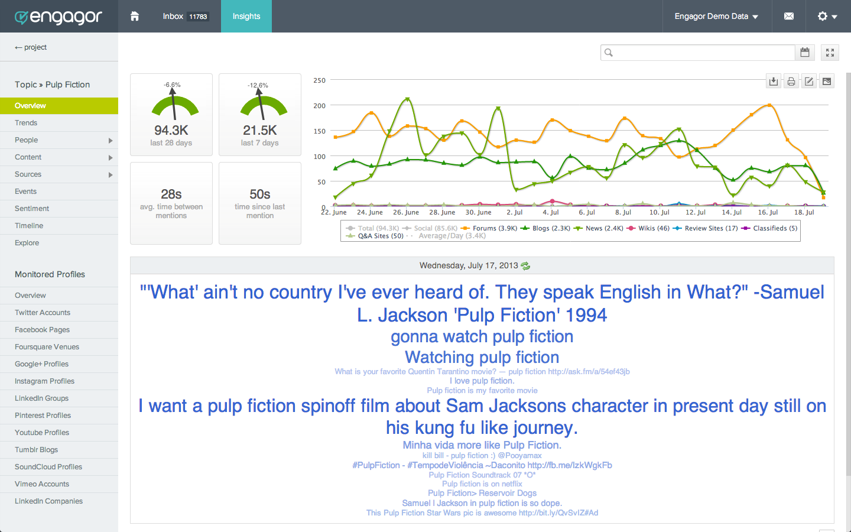The image size is (851, 532).
Task: Open Google+ Profiles
Action: point(59,364)
